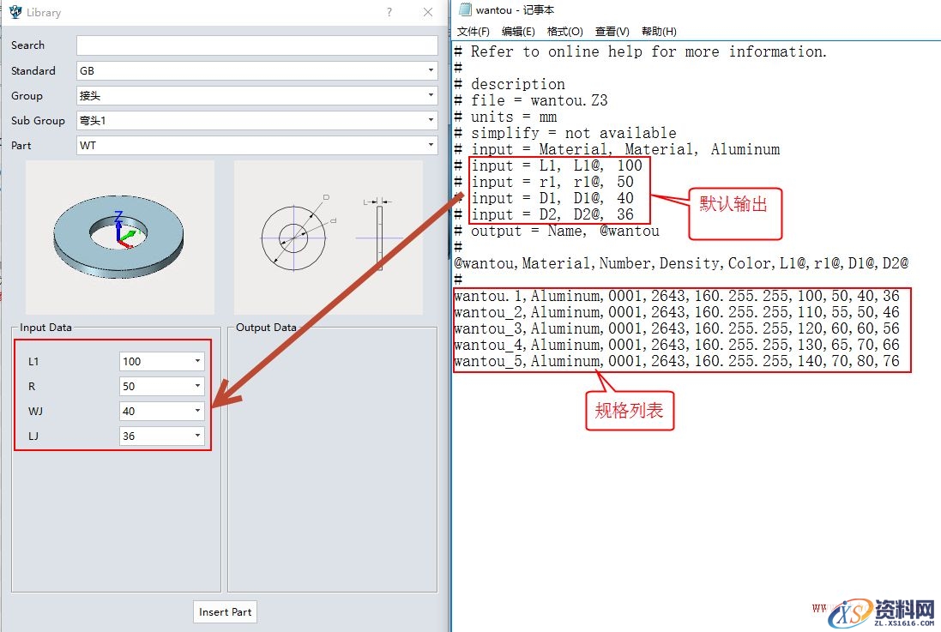Close the Library dialog
941x632 pixels.
click(428, 12)
